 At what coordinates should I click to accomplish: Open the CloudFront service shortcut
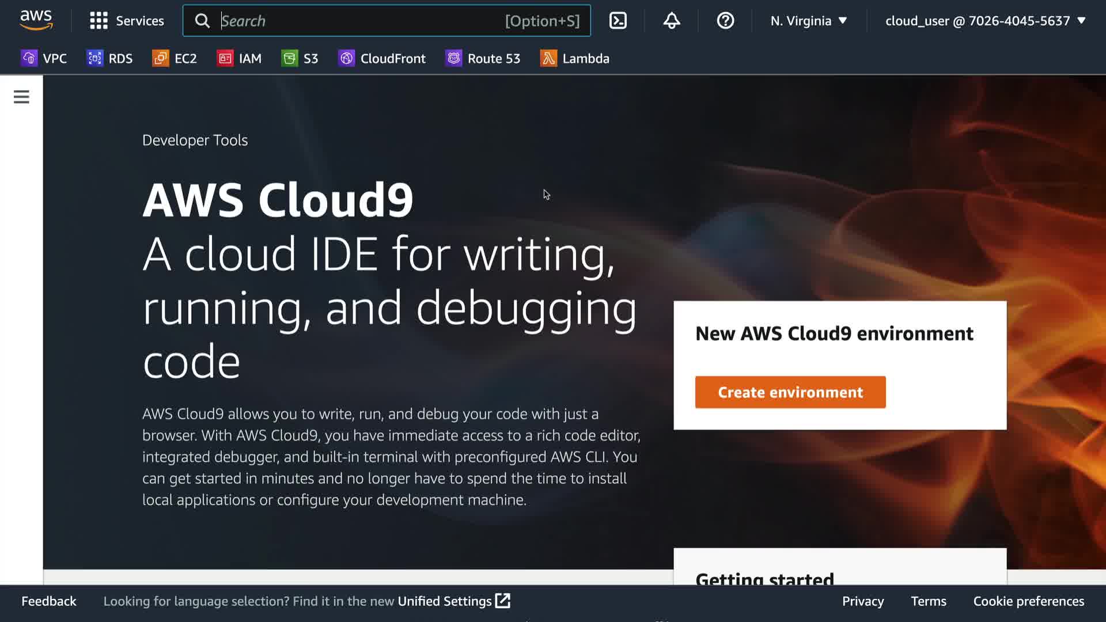pos(381,58)
